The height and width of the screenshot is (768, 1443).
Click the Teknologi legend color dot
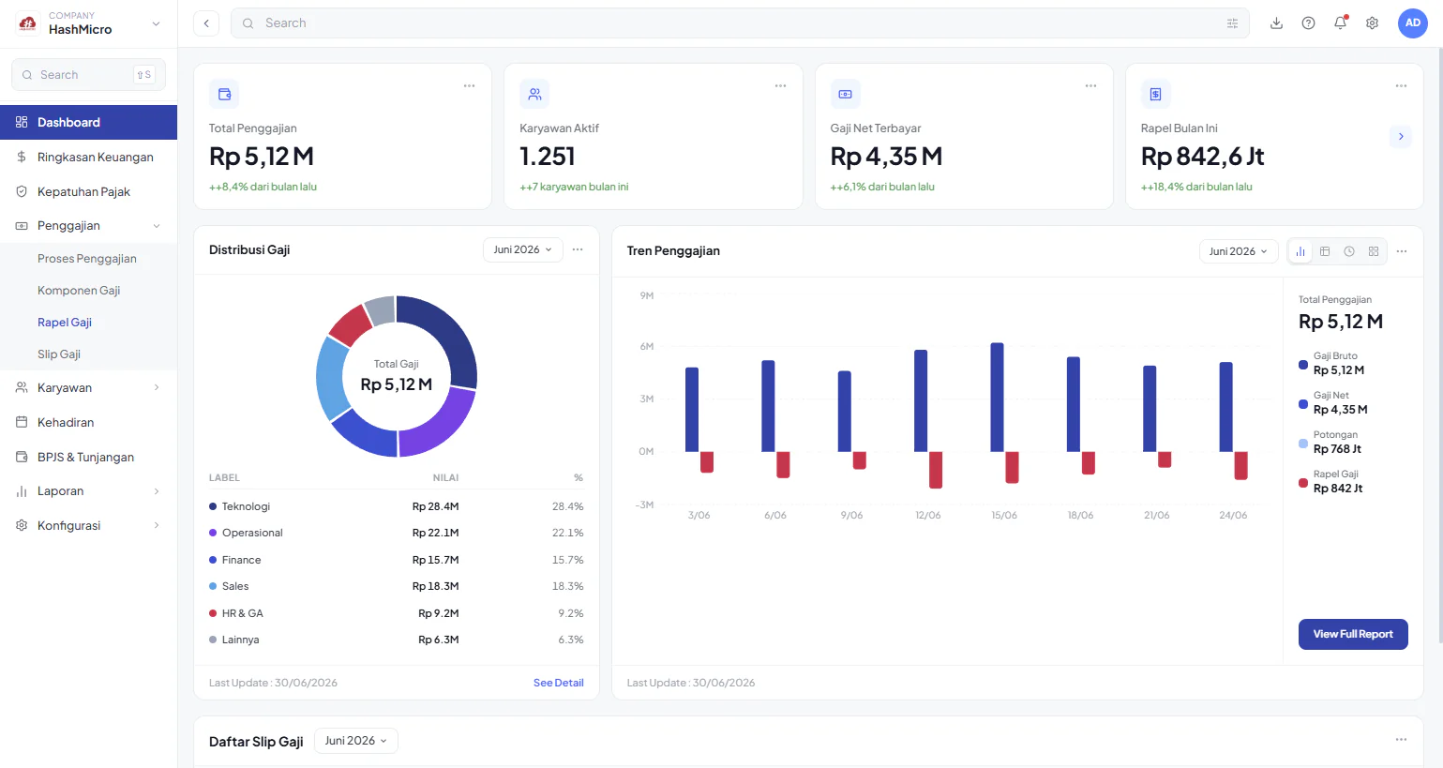[x=213, y=506]
